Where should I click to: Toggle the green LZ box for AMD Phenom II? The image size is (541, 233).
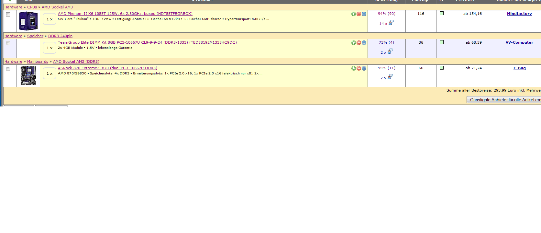(442, 13)
